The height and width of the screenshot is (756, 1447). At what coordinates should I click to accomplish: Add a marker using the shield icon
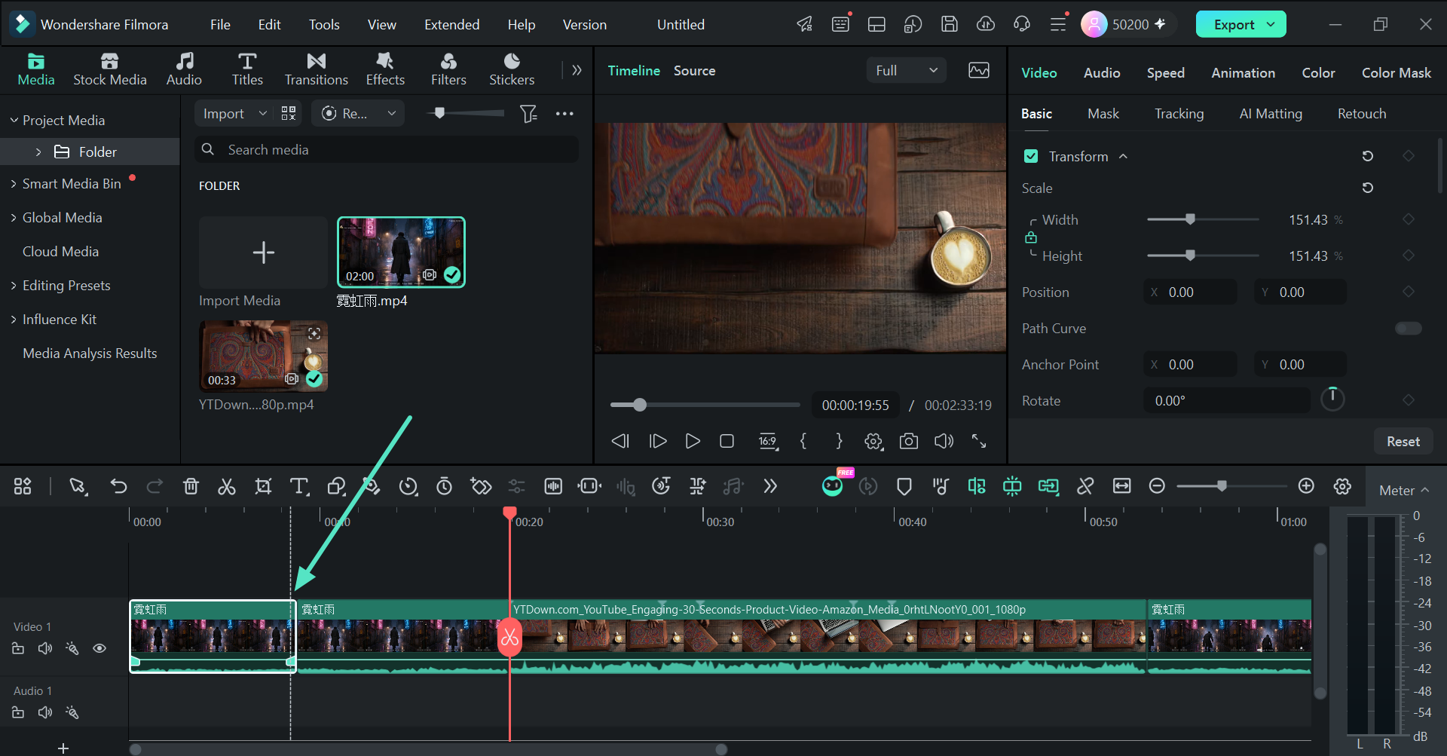click(x=904, y=487)
